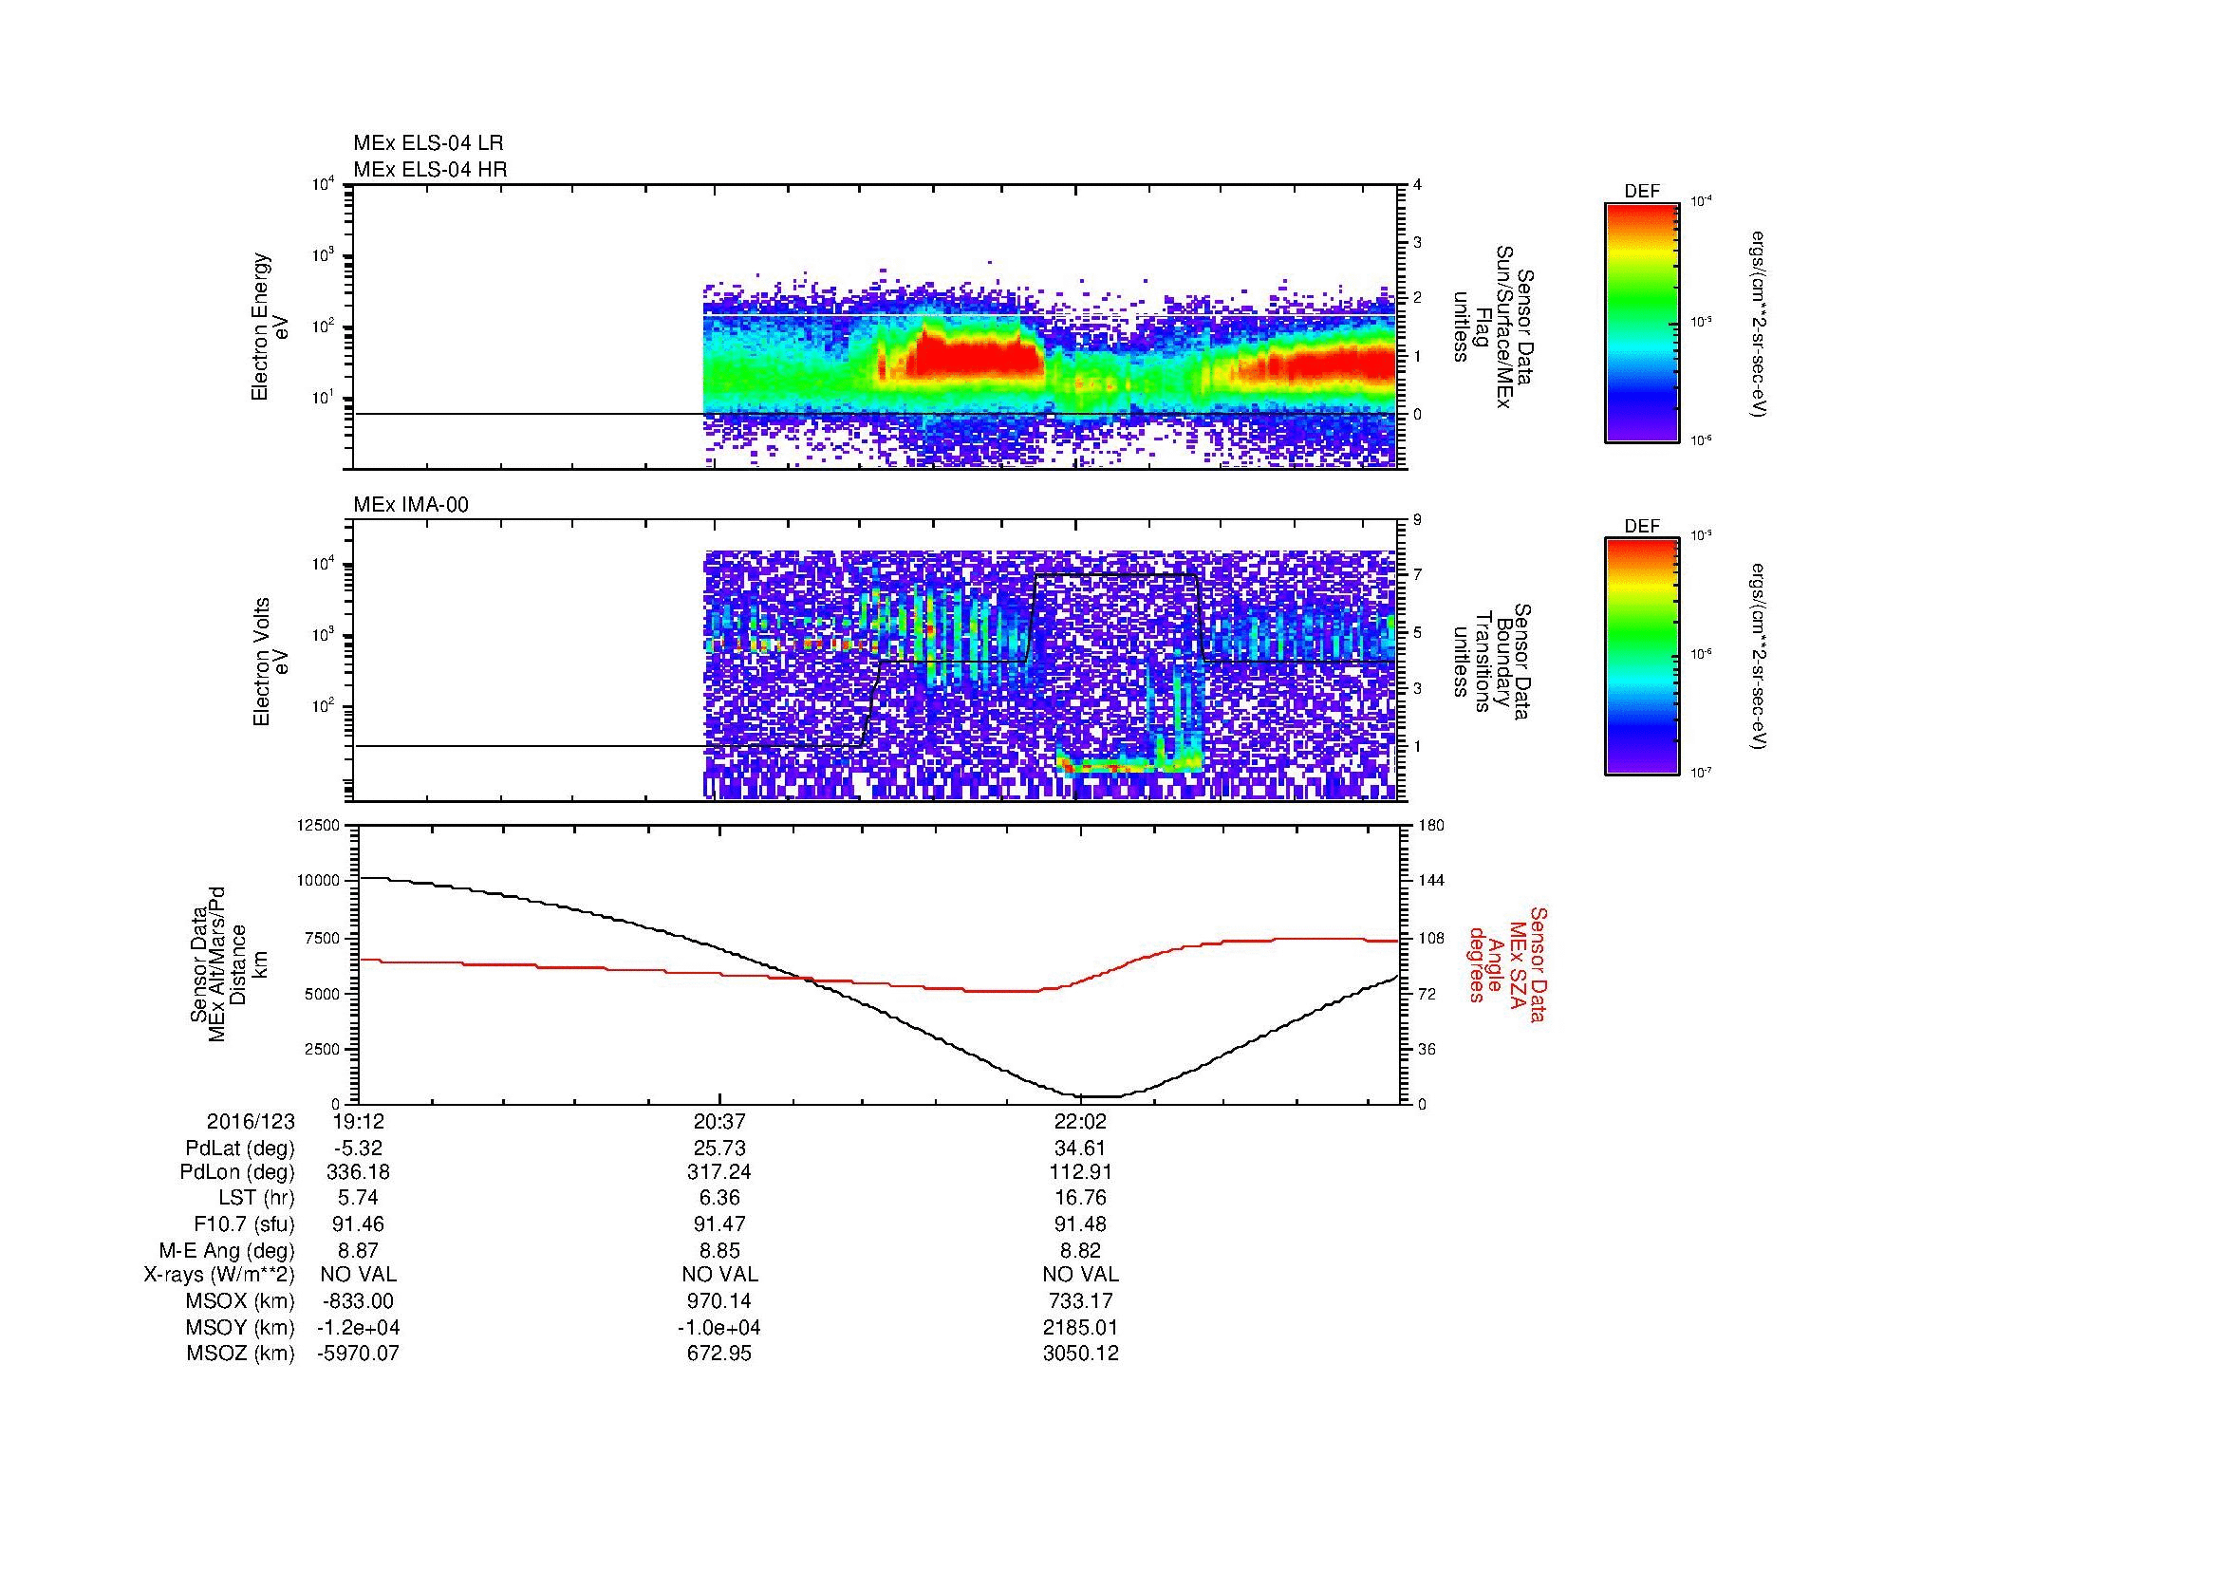Click the F10.7 value '91.46'
The width and height of the screenshot is (2220, 1569).
click(x=358, y=1223)
